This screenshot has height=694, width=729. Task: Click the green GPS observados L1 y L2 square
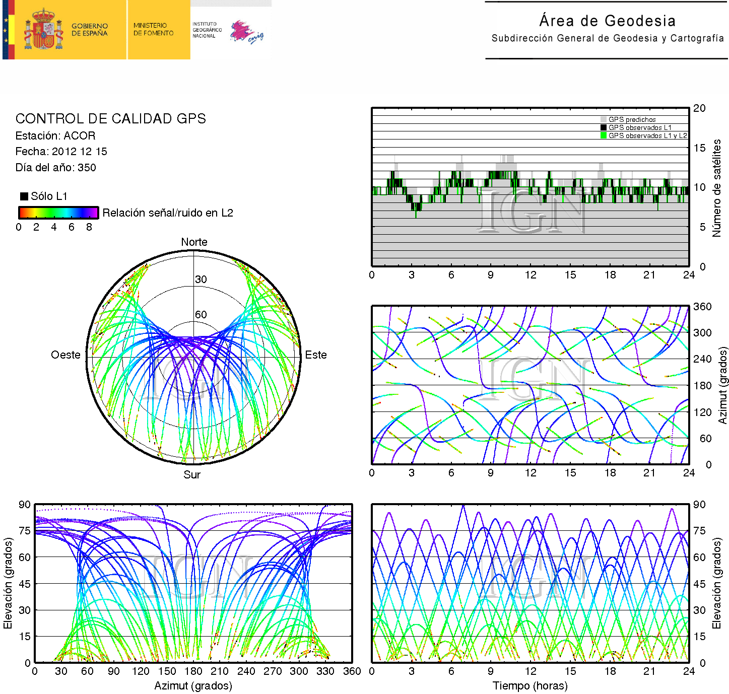tap(603, 135)
